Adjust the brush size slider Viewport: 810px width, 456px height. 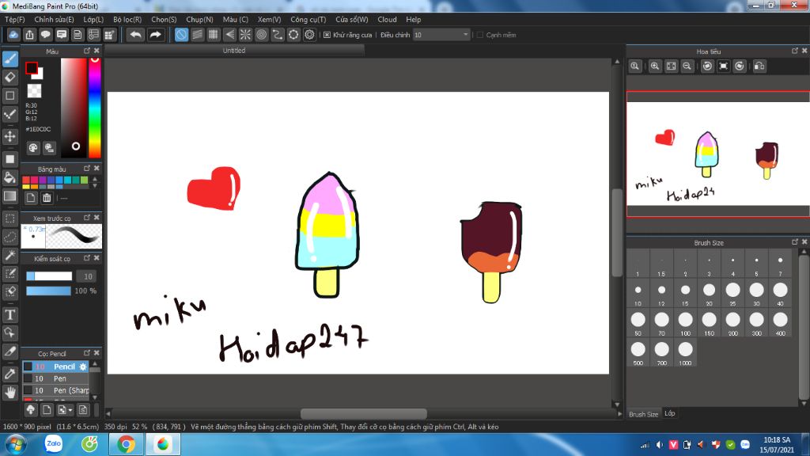point(49,276)
